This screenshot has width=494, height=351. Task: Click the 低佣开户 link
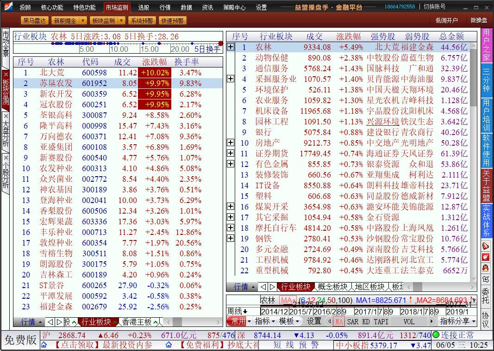point(446,20)
